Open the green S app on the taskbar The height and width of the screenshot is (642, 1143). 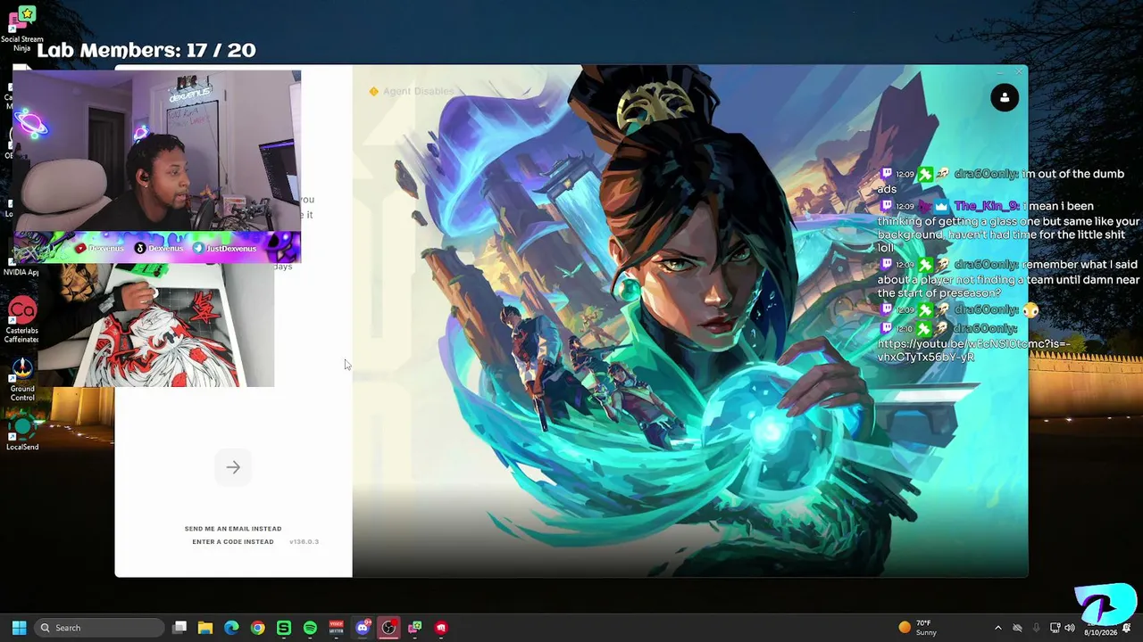click(284, 628)
